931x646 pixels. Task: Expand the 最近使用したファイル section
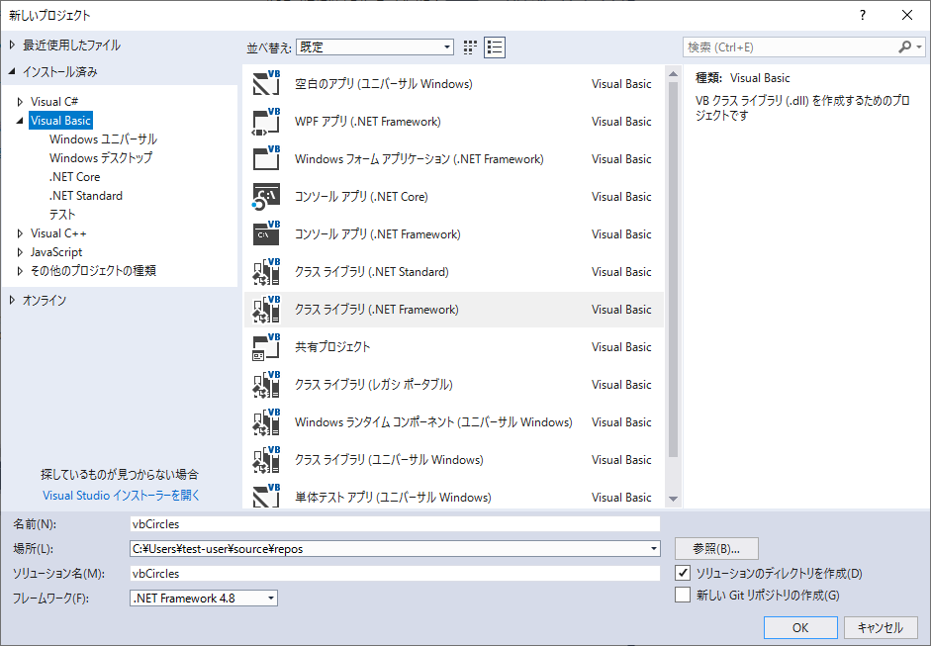pos(12,45)
